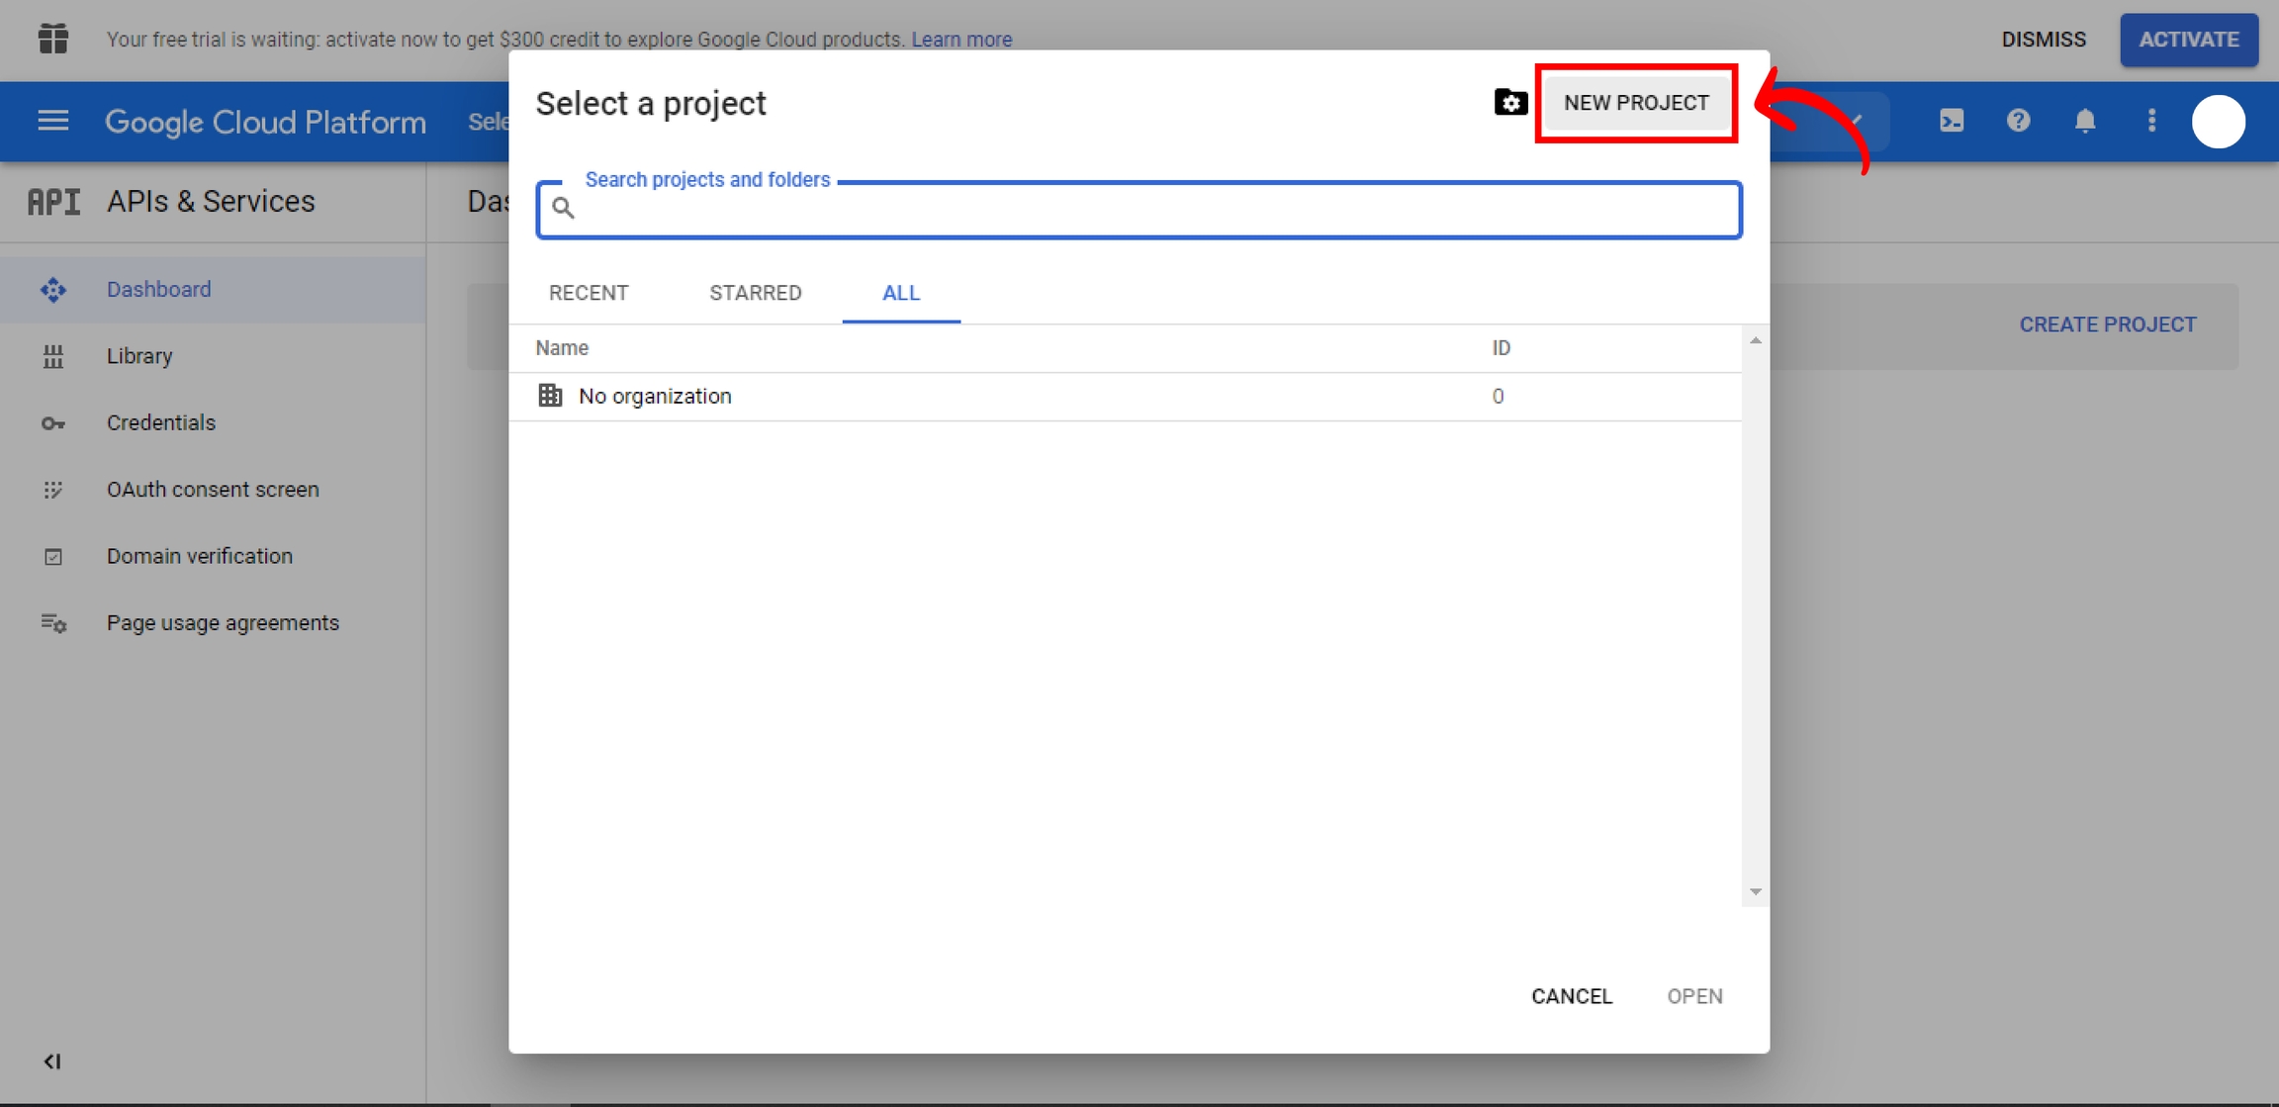Click the ACTIVATE free trial button

click(x=2188, y=40)
